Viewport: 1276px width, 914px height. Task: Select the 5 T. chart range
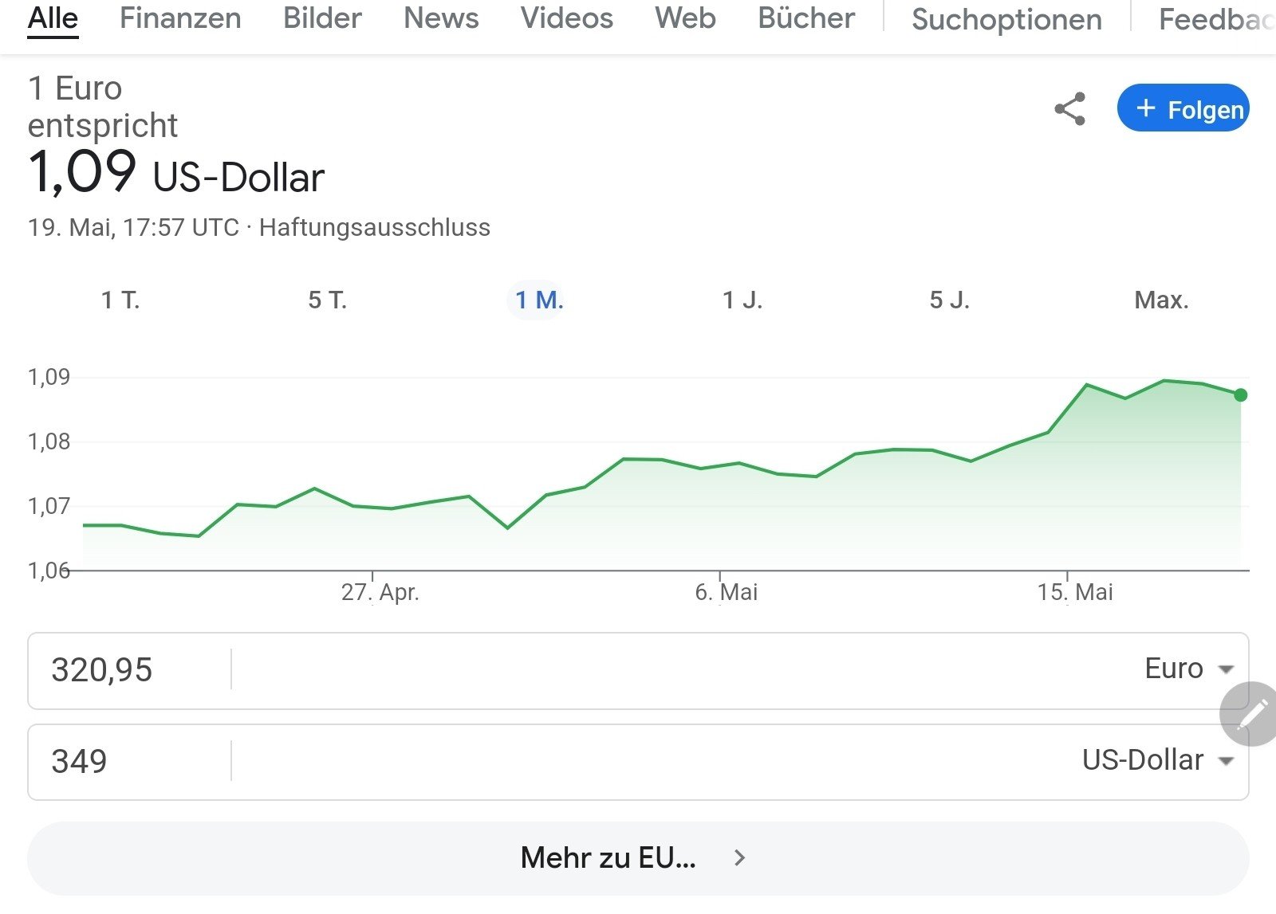(327, 300)
